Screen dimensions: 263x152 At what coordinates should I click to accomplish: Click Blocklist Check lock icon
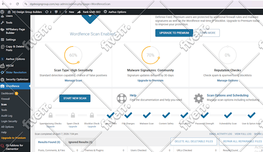click(92, 115)
